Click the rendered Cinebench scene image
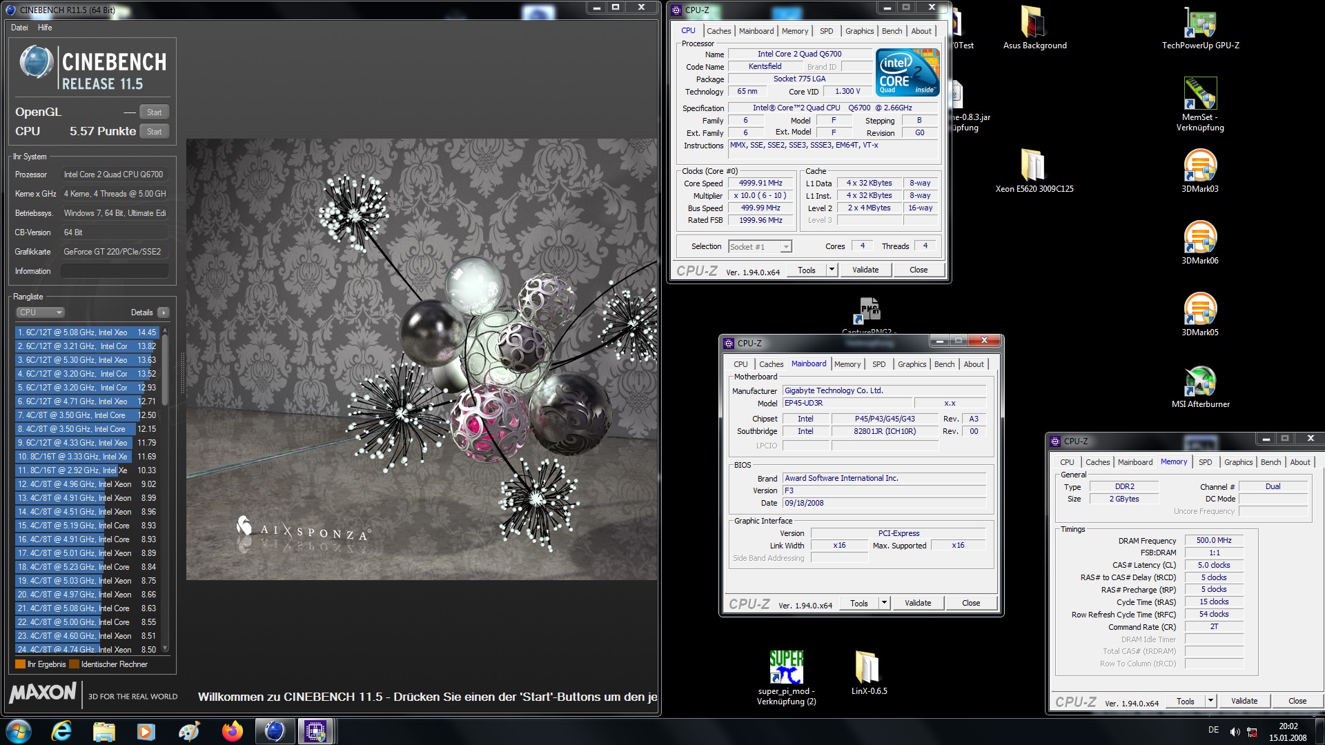 coord(421,359)
